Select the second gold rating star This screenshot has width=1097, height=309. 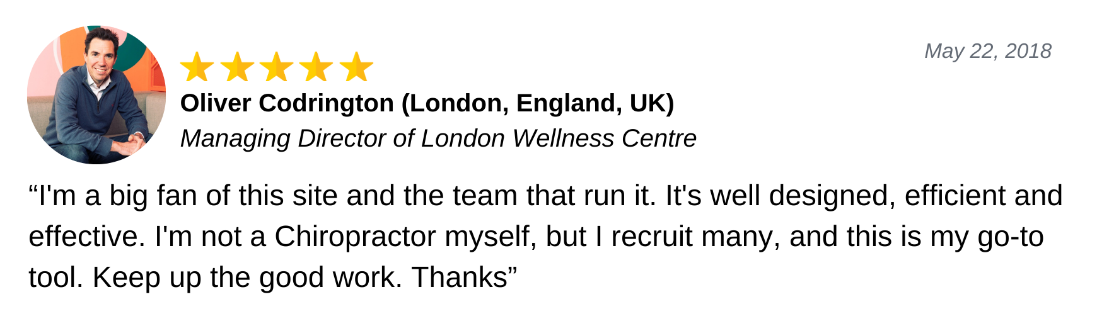click(x=237, y=67)
